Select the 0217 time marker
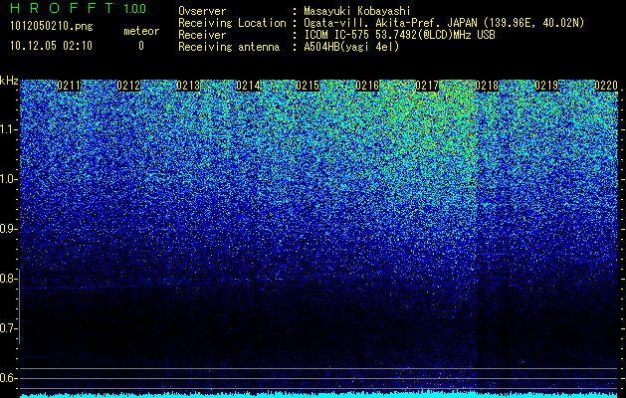Screen dimensions: 626x398 tap(427, 86)
